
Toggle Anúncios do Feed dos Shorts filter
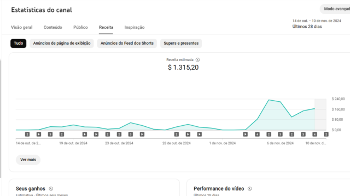pyautogui.click(x=127, y=44)
